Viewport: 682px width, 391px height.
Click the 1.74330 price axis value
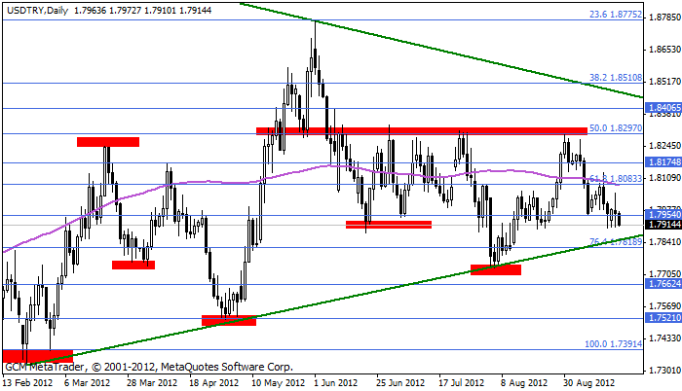pyautogui.click(x=664, y=338)
